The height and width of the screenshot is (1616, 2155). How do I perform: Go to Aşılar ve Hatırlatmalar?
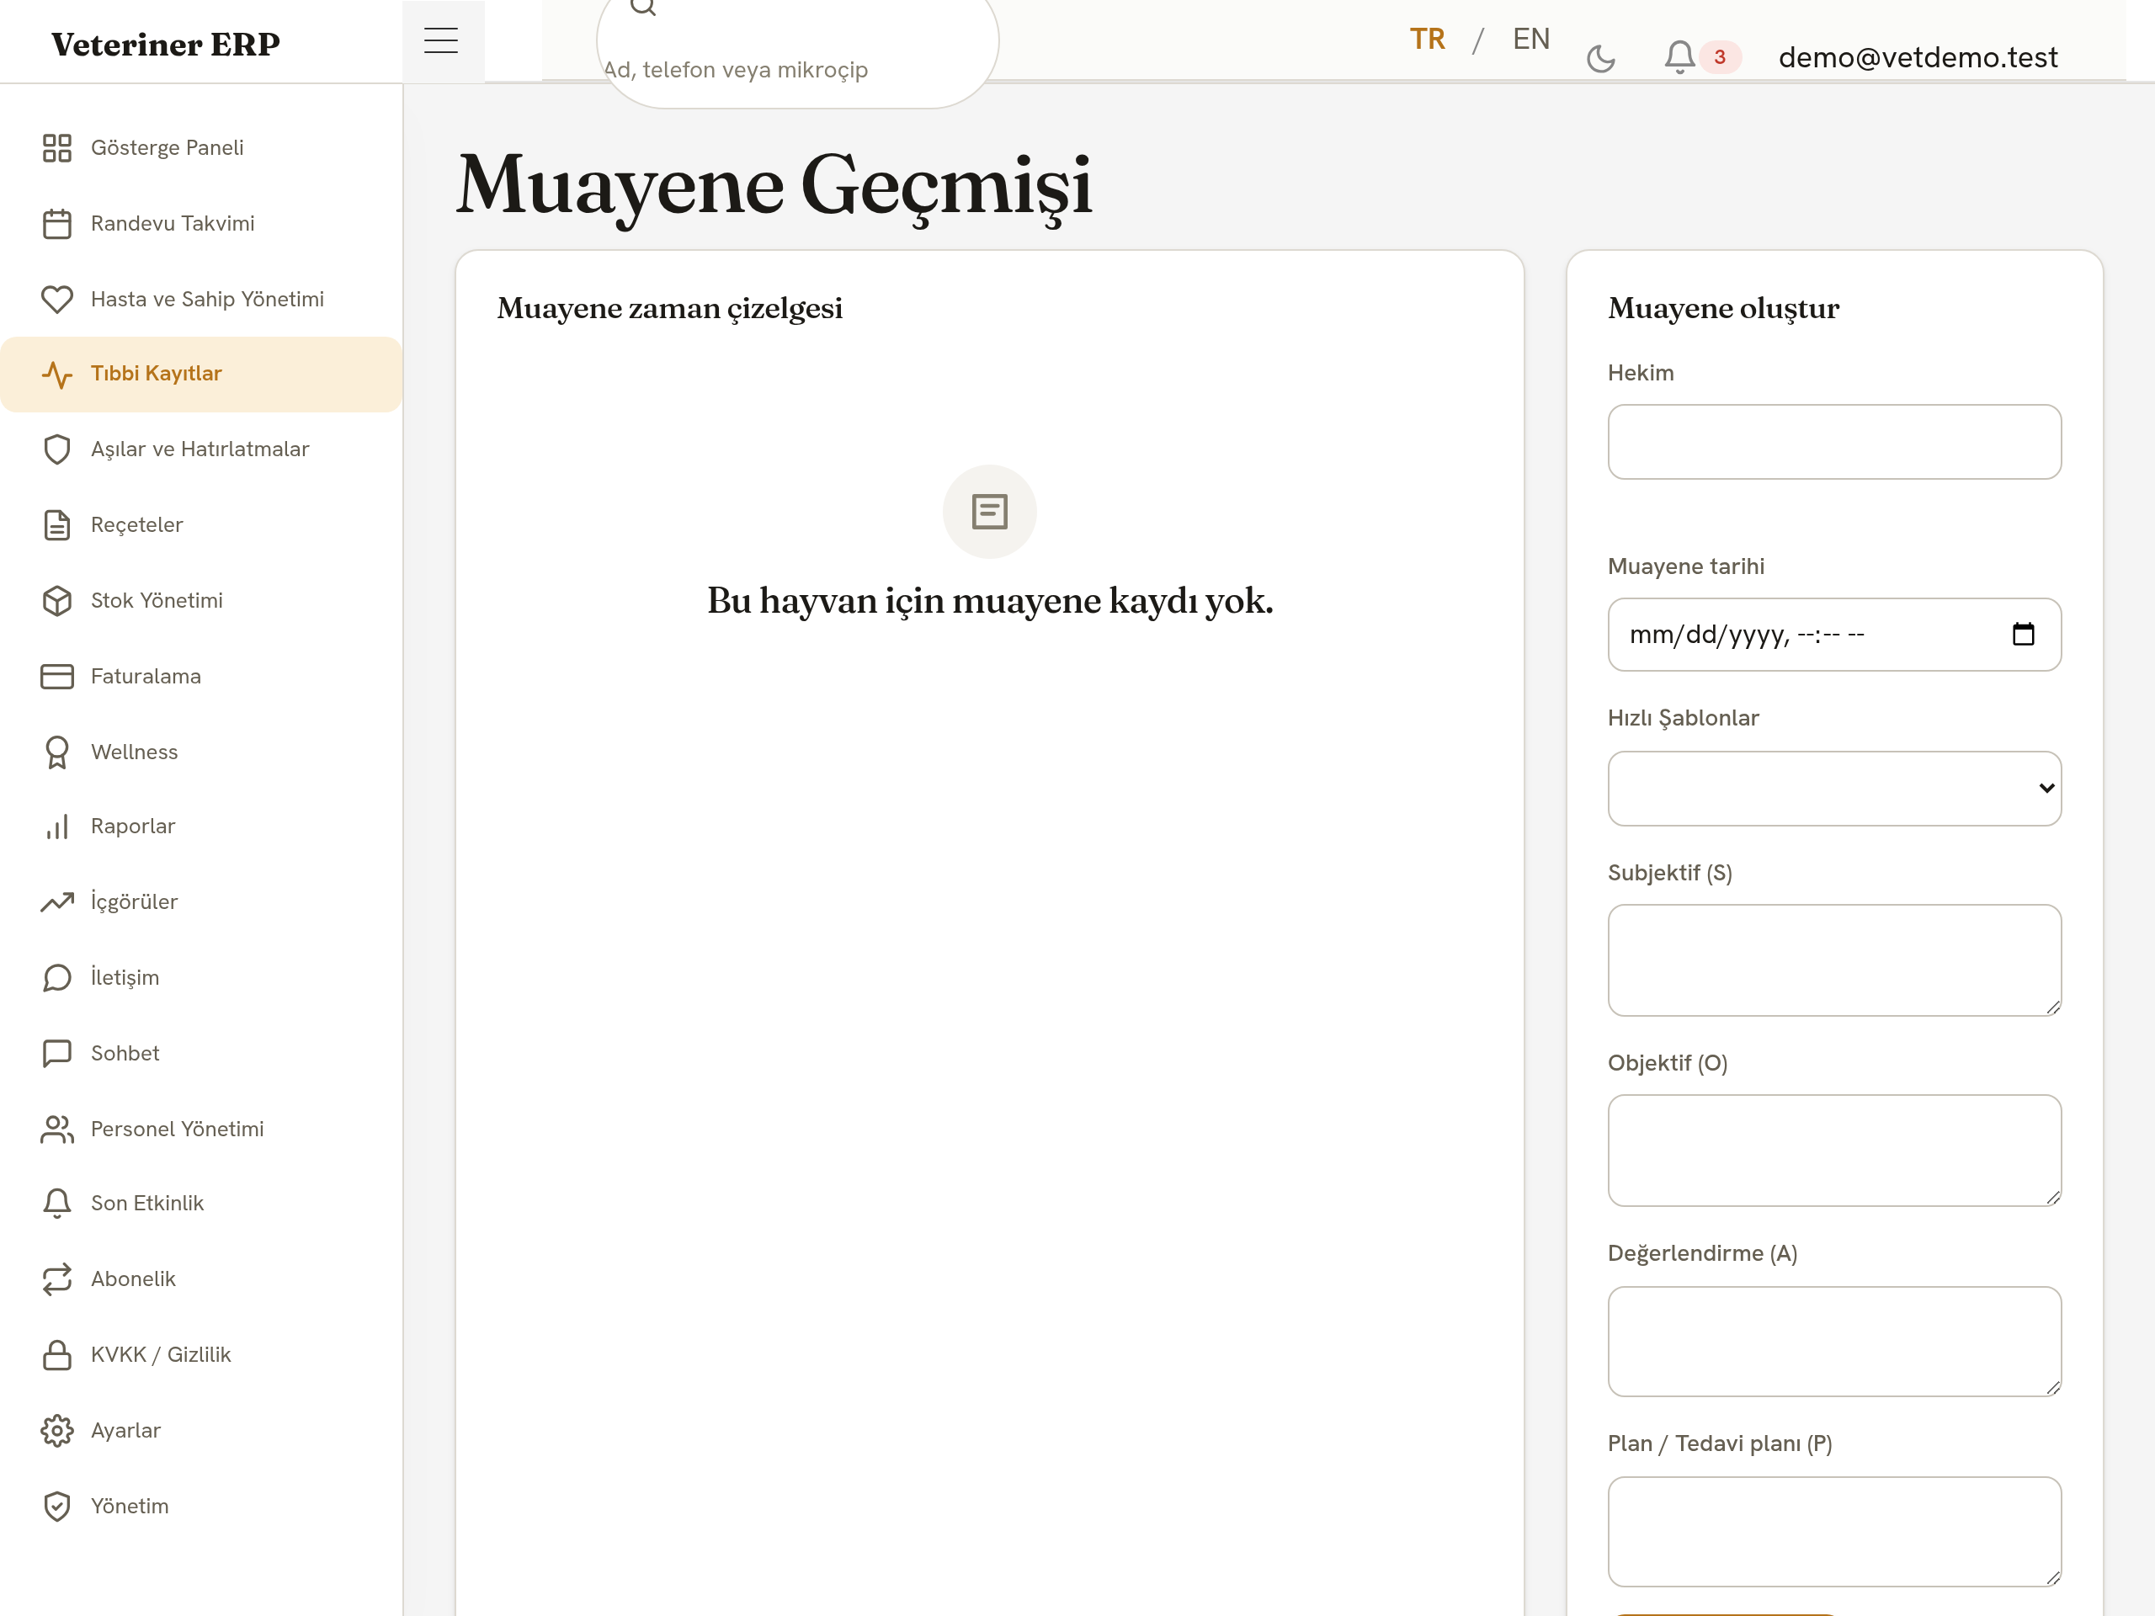click(200, 449)
